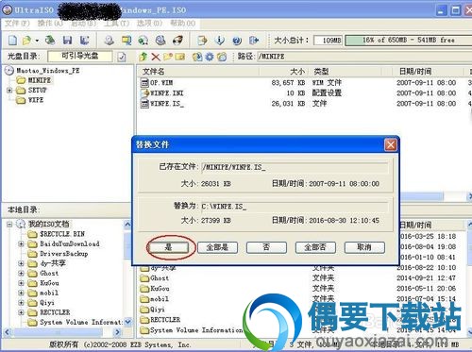
Task: Click the local tree scroll-down arrow
Action: (127, 322)
